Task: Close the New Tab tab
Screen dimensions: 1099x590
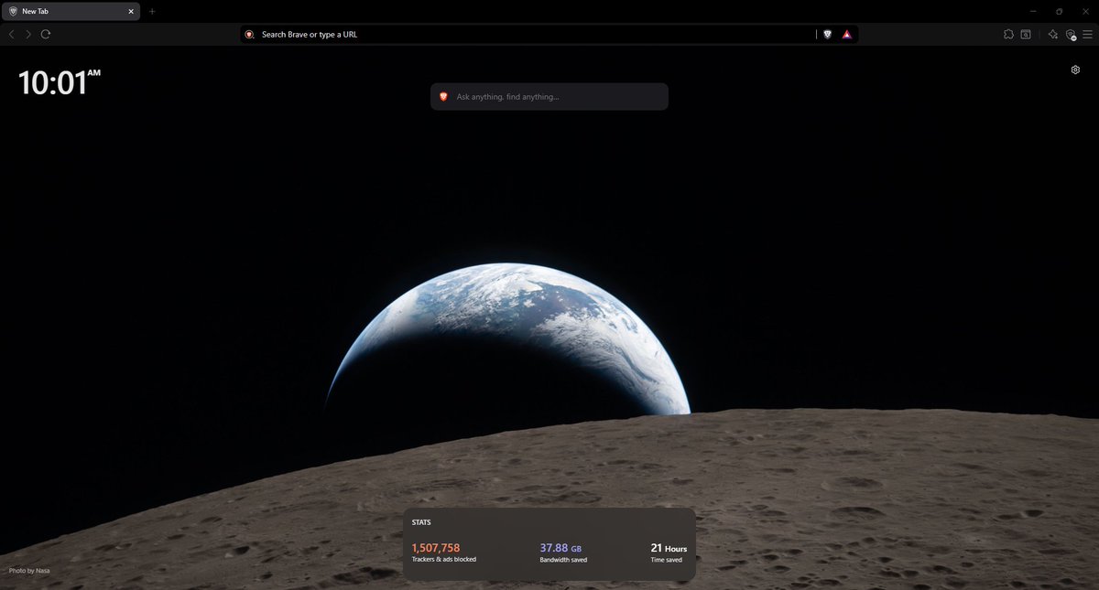Action: tap(131, 11)
